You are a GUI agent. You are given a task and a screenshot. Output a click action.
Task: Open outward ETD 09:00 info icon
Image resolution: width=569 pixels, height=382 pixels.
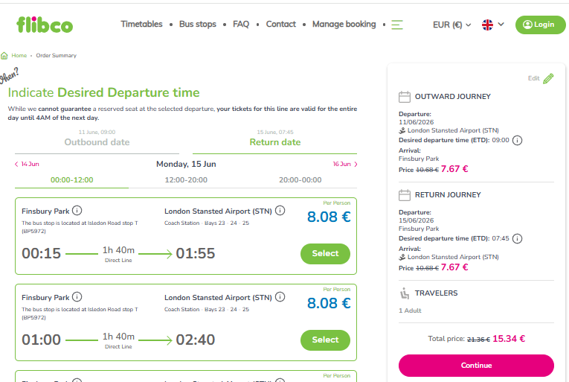point(517,140)
